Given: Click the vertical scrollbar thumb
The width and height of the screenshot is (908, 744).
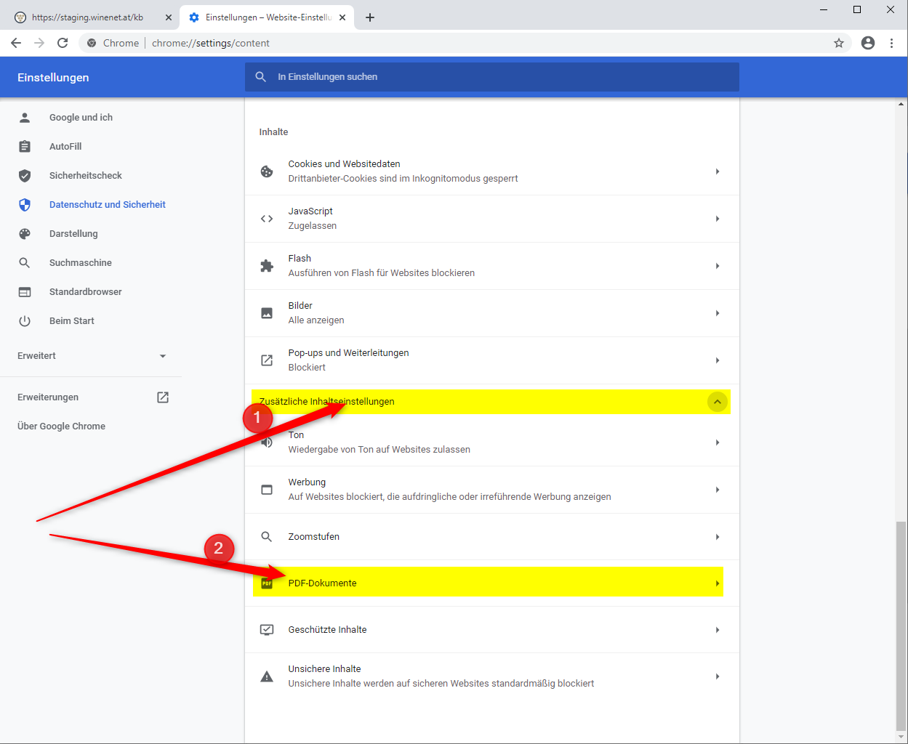Looking at the screenshot, I should point(901,625).
